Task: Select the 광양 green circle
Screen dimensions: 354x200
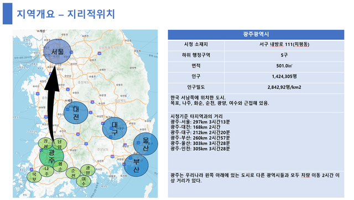Action: tap(87, 171)
